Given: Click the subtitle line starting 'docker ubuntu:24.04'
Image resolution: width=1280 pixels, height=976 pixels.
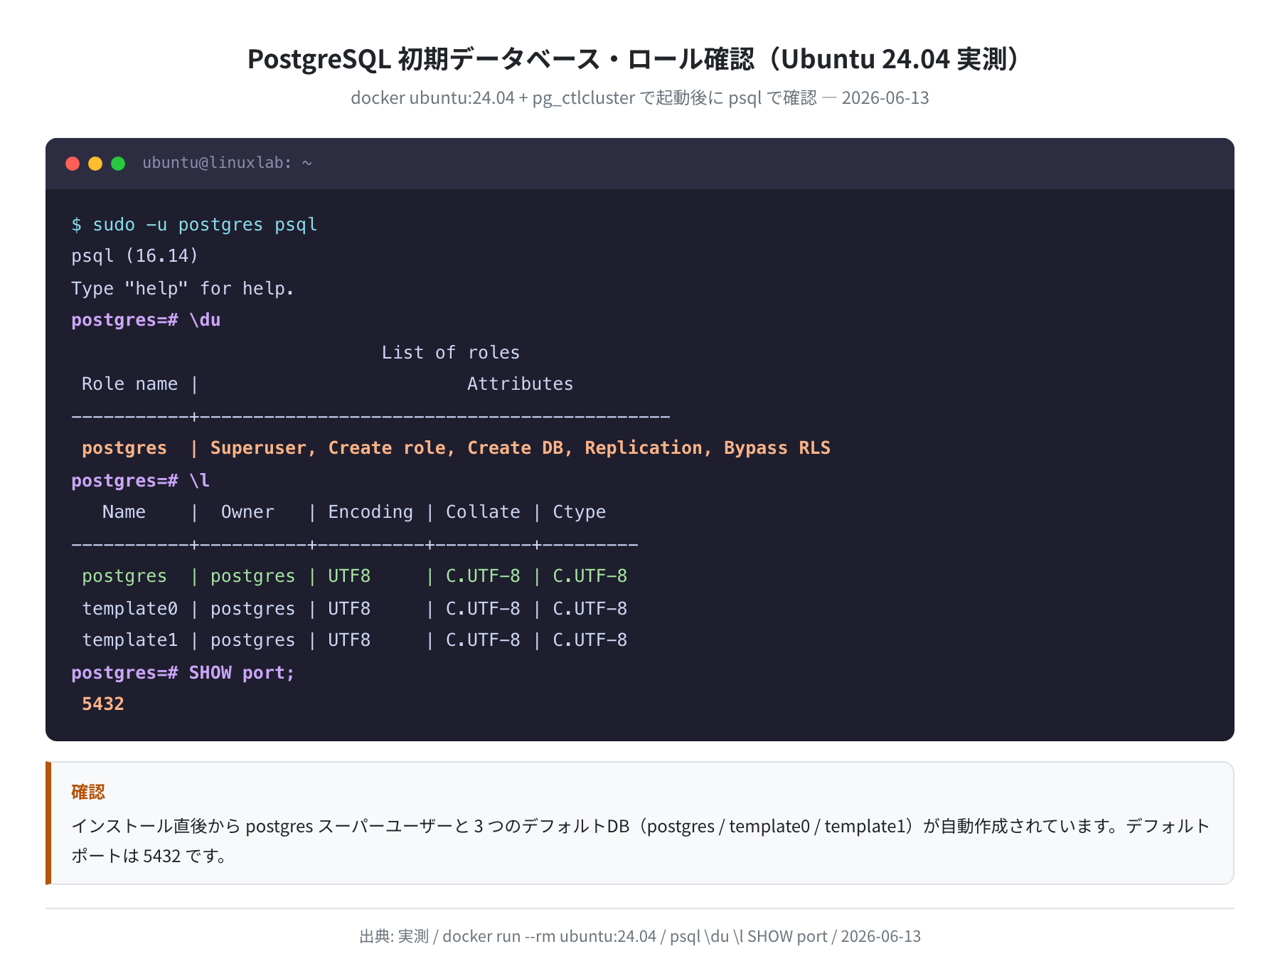Looking at the screenshot, I should [x=640, y=97].
